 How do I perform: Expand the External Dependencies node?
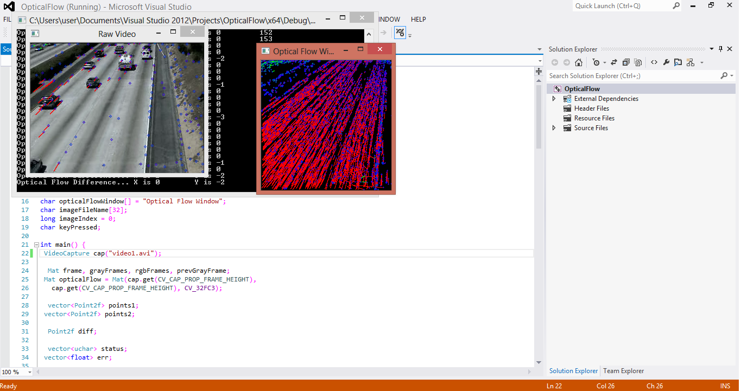pos(554,98)
